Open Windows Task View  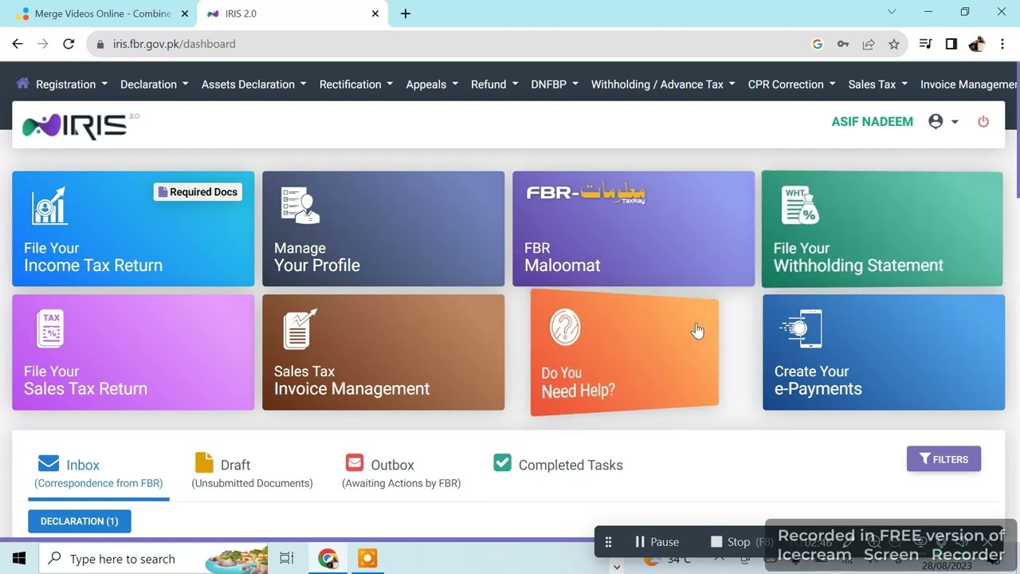click(287, 559)
